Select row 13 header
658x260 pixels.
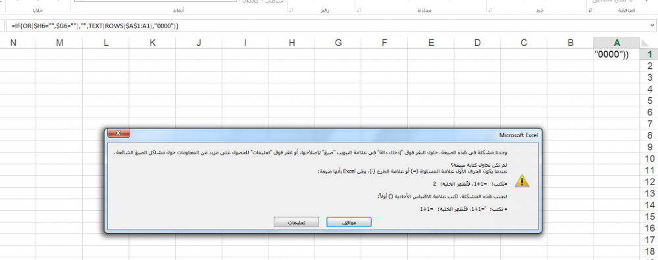coord(649,194)
